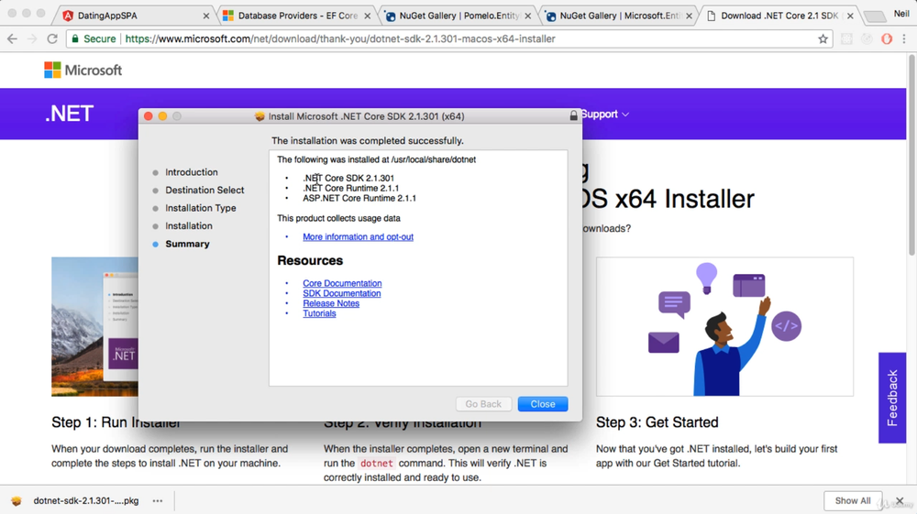Bookmark this page with the star icon
The image size is (917, 514).
click(x=823, y=39)
